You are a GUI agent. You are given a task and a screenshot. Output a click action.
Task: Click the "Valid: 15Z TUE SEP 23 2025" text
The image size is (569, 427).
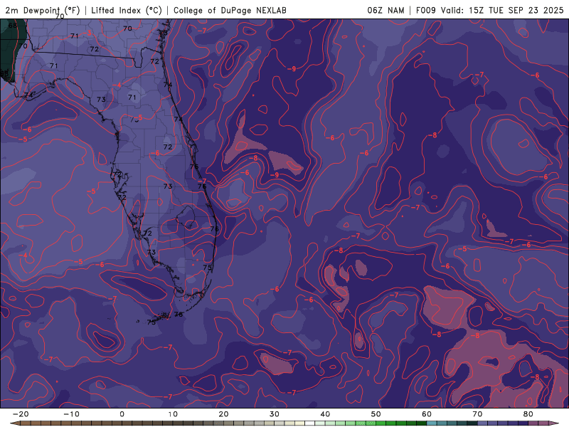point(502,10)
